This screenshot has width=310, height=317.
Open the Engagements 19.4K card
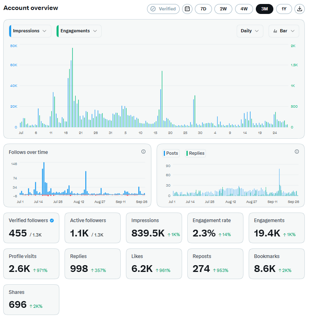pyautogui.click(x=277, y=228)
